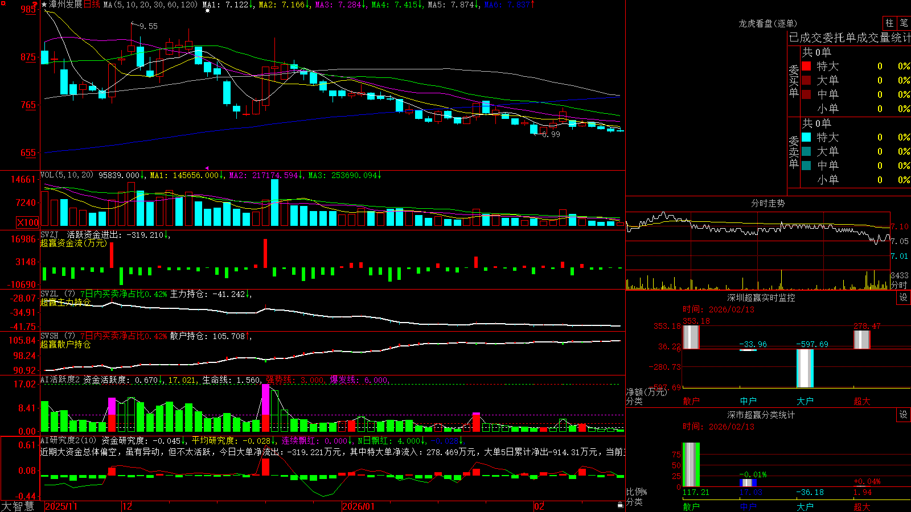This screenshot has width=911, height=512.
Task: Open settings 设 for 深市超赢分类统计
Action: click(x=904, y=415)
